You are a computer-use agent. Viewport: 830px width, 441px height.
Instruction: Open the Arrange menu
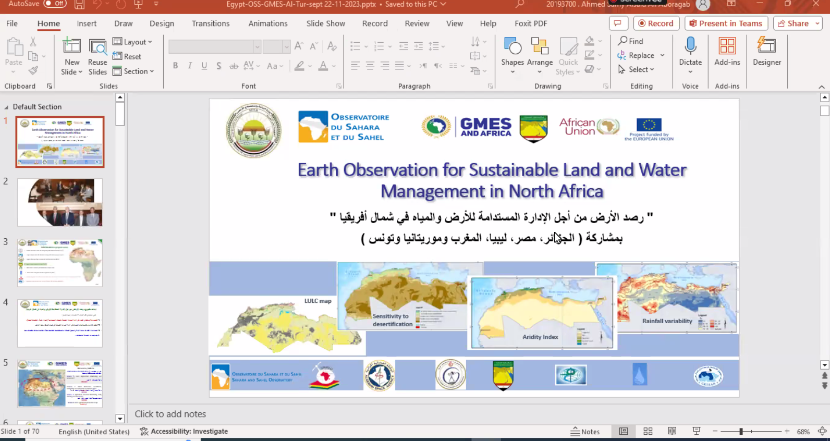click(540, 56)
